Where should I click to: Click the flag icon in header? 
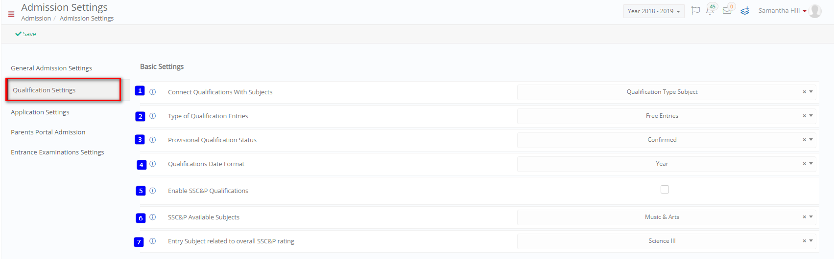pyautogui.click(x=695, y=11)
